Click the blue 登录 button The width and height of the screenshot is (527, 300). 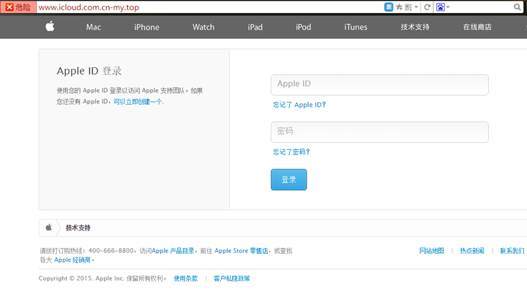[x=288, y=180]
